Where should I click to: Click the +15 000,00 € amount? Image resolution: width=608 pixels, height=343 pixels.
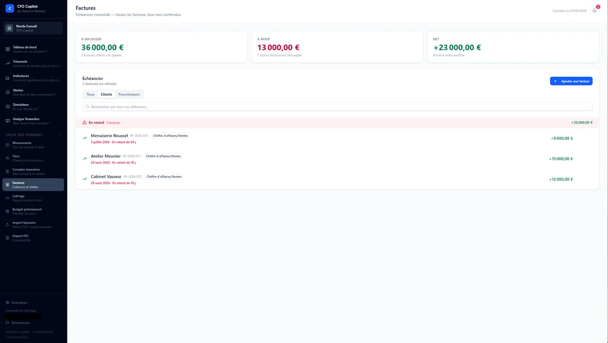click(561, 159)
